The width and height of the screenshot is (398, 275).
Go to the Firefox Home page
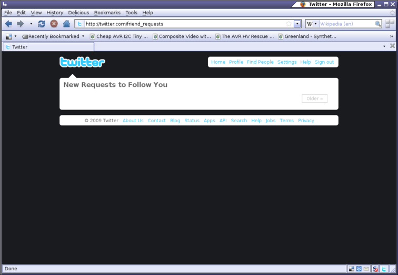66,24
